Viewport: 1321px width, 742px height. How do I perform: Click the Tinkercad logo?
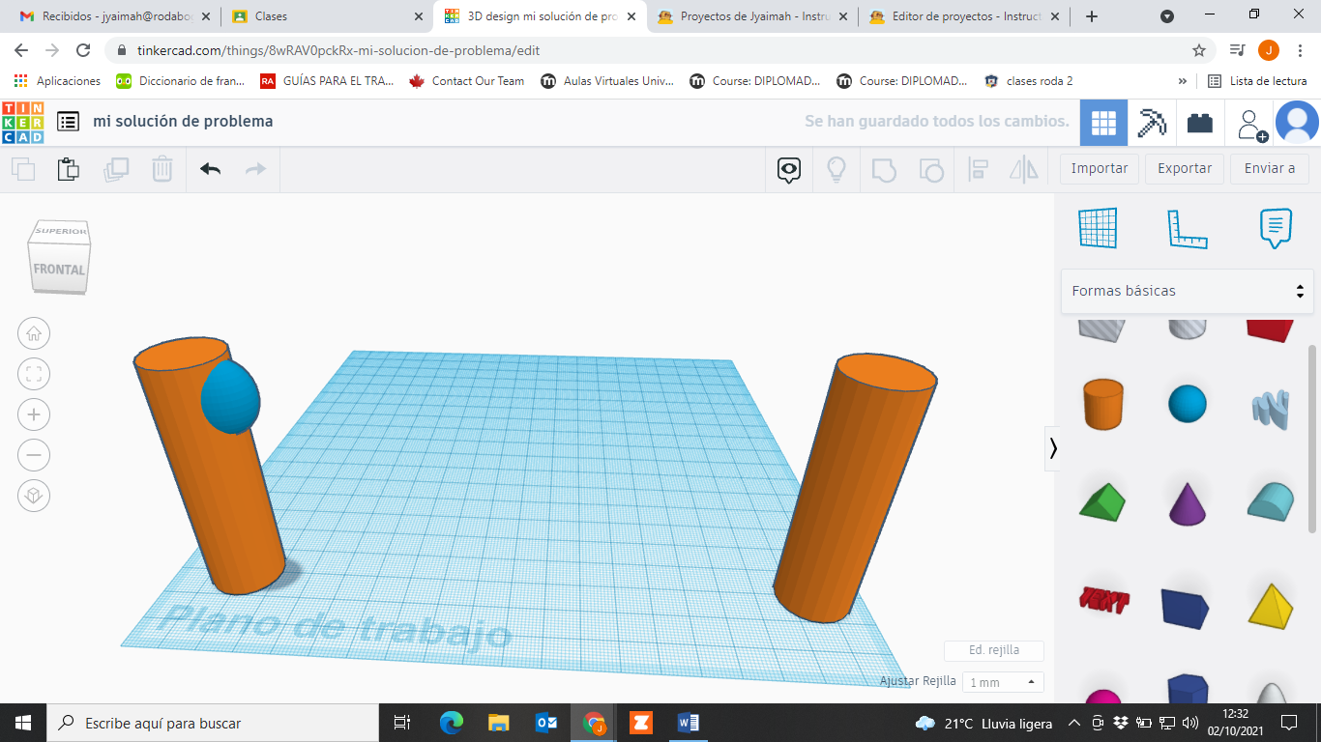[x=23, y=122]
